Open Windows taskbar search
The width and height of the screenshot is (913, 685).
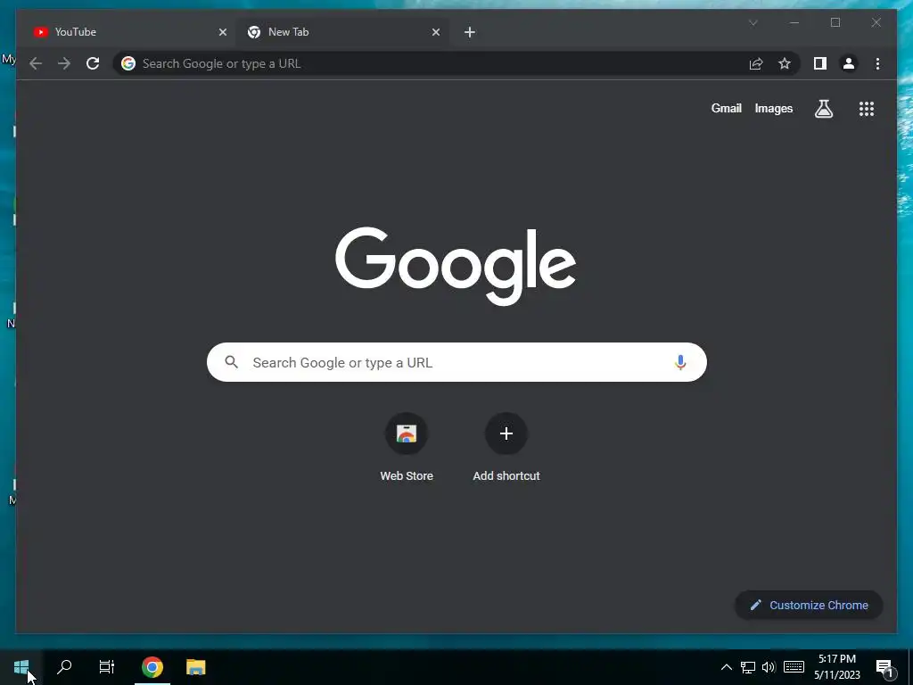click(x=64, y=667)
